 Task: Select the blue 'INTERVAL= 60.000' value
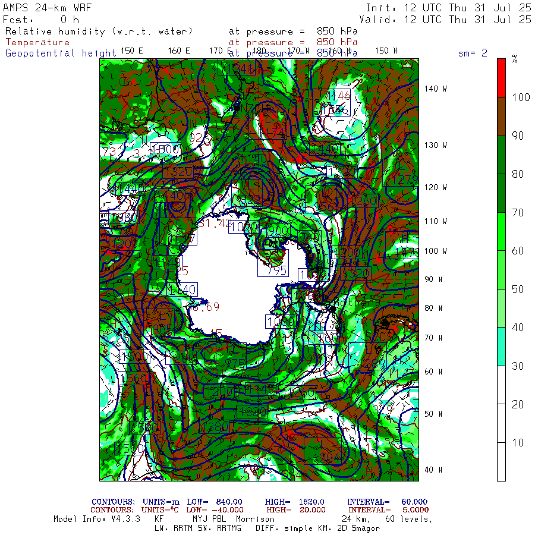[387, 502]
